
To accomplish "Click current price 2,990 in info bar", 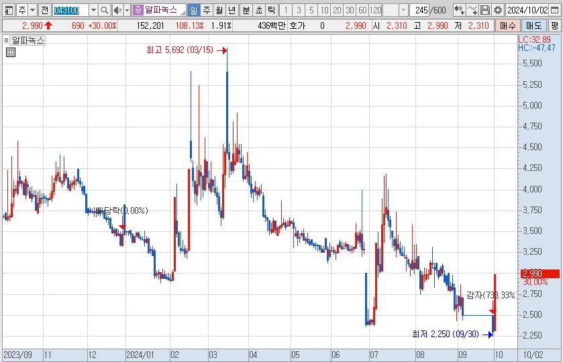I will pyautogui.click(x=32, y=26).
